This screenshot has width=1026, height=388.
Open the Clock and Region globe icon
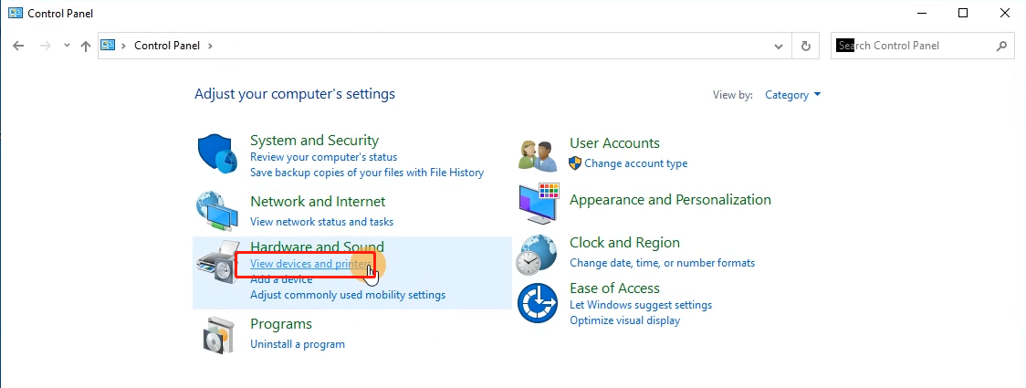pyautogui.click(x=536, y=256)
